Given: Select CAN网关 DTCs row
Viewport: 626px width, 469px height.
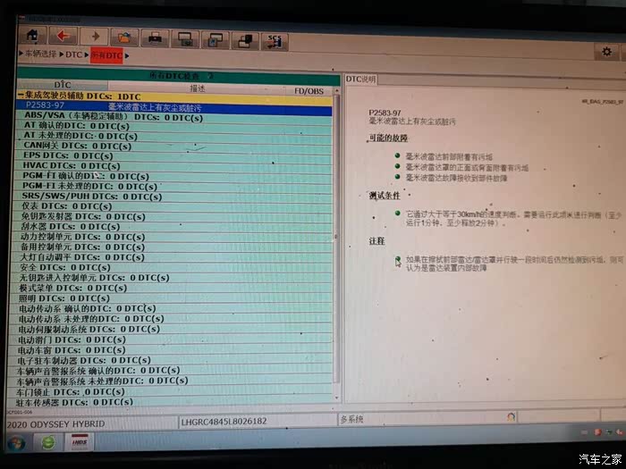Looking at the screenshot, I should (x=173, y=147).
